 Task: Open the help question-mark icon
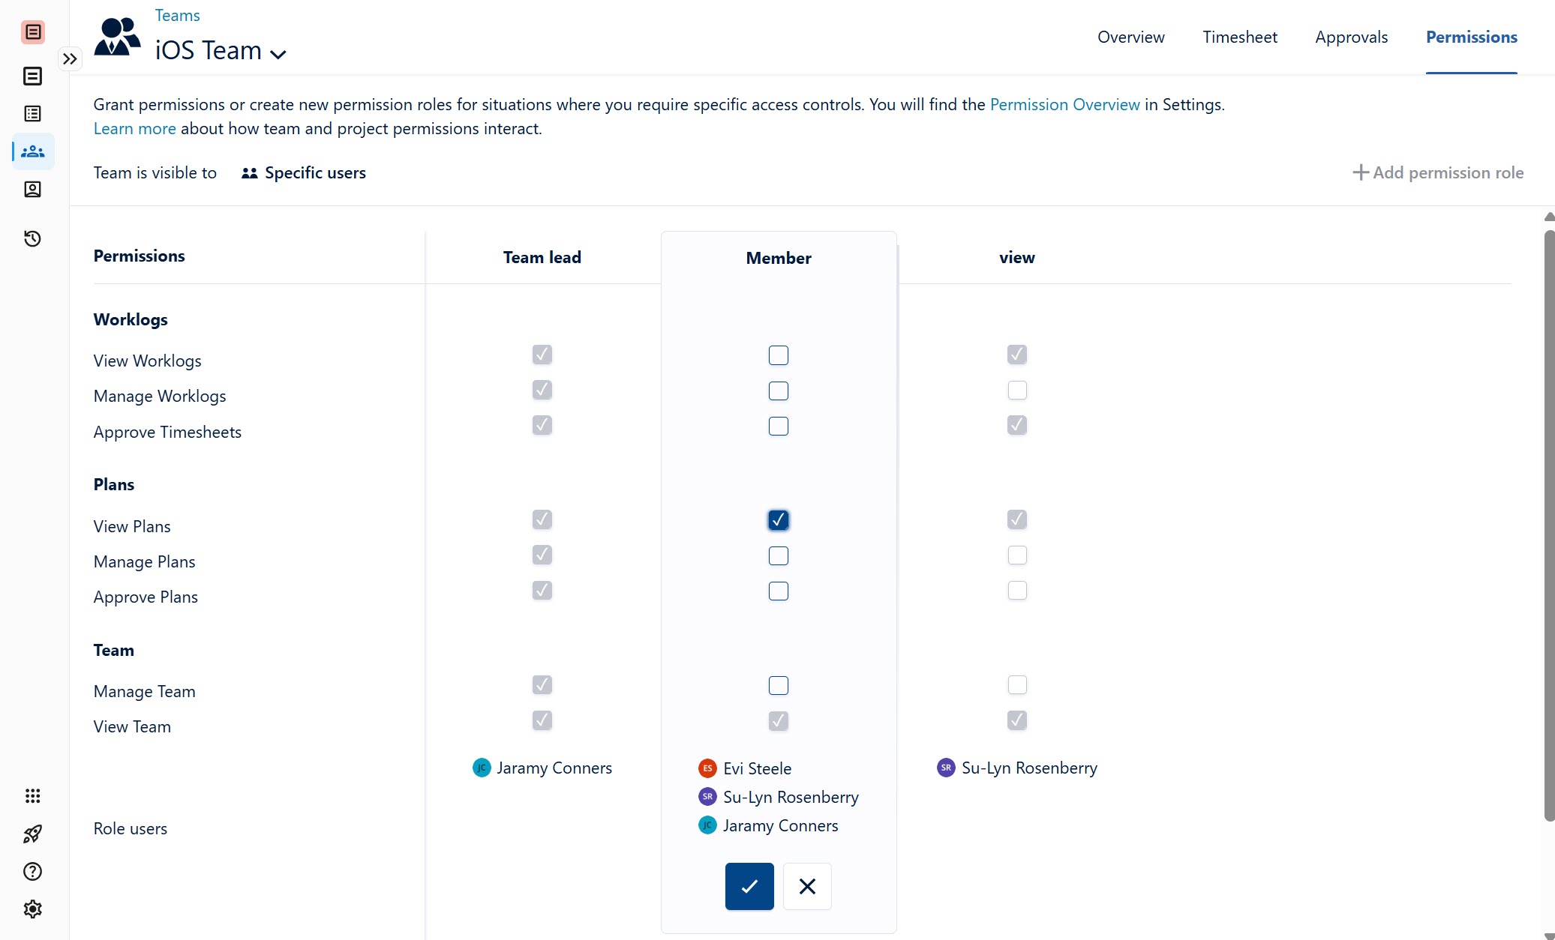[x=33, y=871]
